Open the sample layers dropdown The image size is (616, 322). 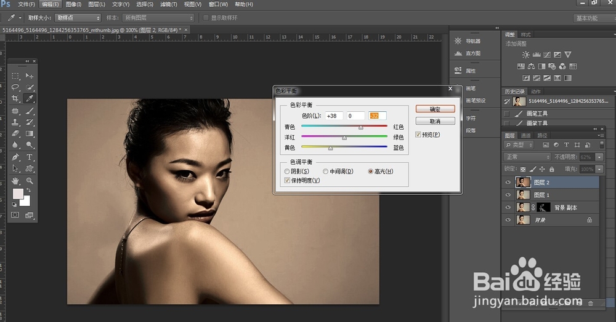(159, 18)
